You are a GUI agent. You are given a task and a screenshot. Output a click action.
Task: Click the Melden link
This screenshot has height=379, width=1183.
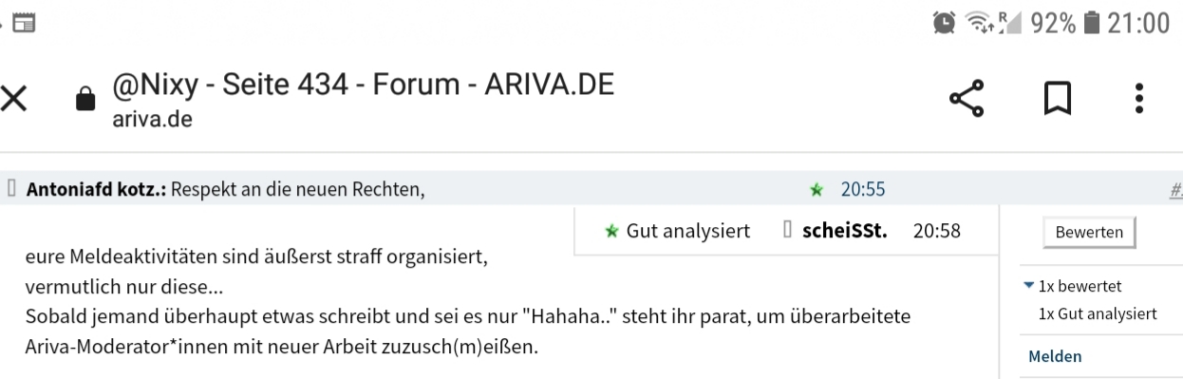pos(1055,357)
